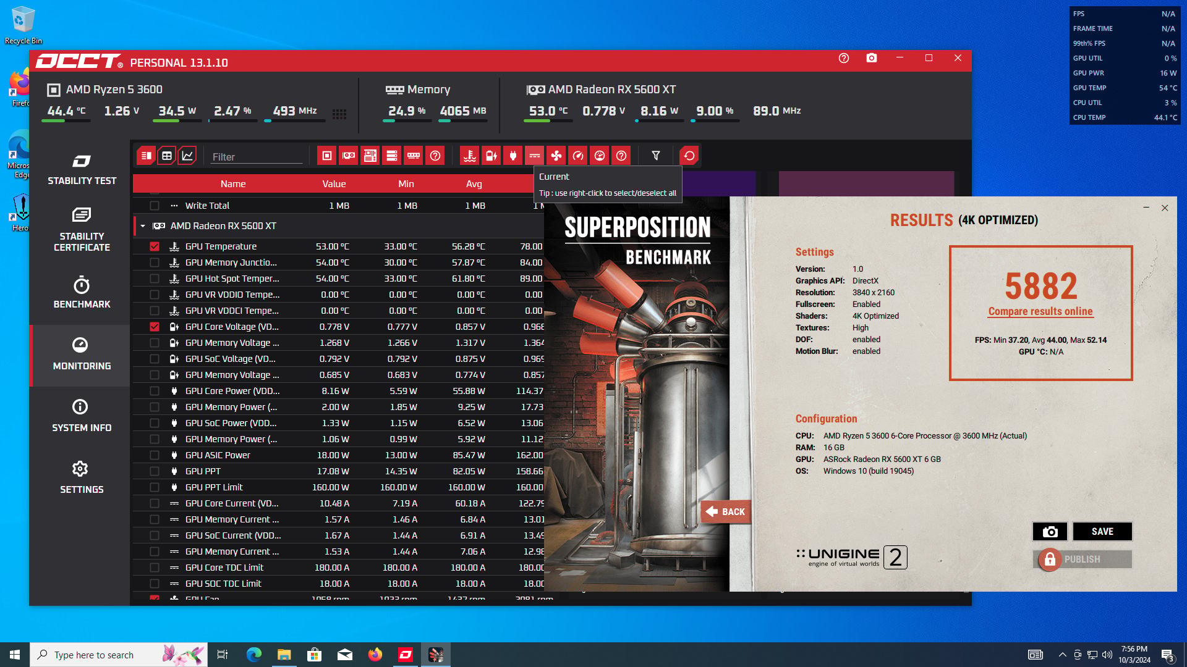
Task: Click the SAVE button in Superposition
Action: click(x=1102, y=532)
